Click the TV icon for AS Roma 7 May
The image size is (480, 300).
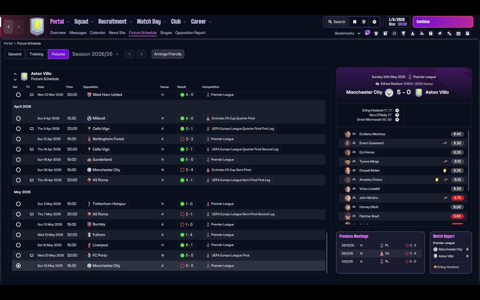(x=32, y=214)
